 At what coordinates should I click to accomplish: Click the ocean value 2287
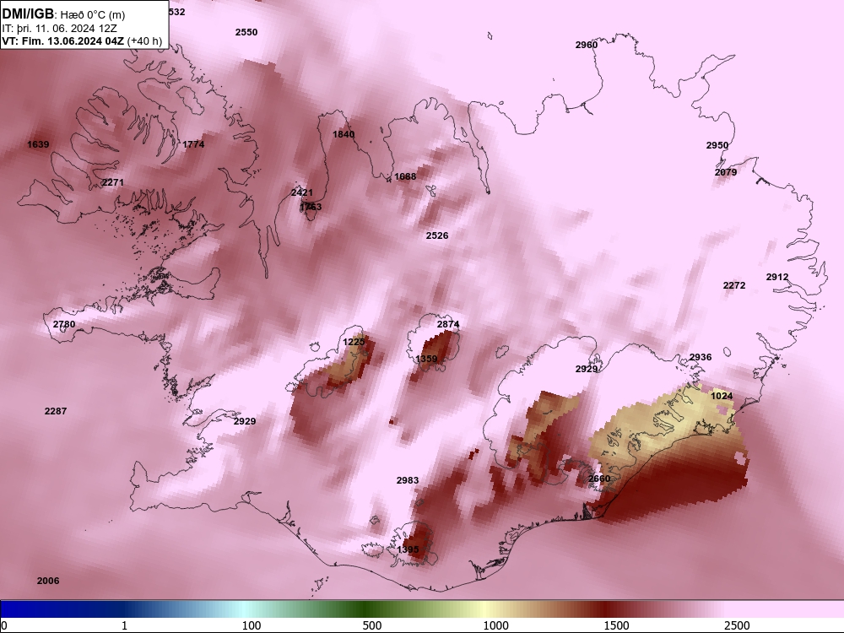click(x=56, y=411)
